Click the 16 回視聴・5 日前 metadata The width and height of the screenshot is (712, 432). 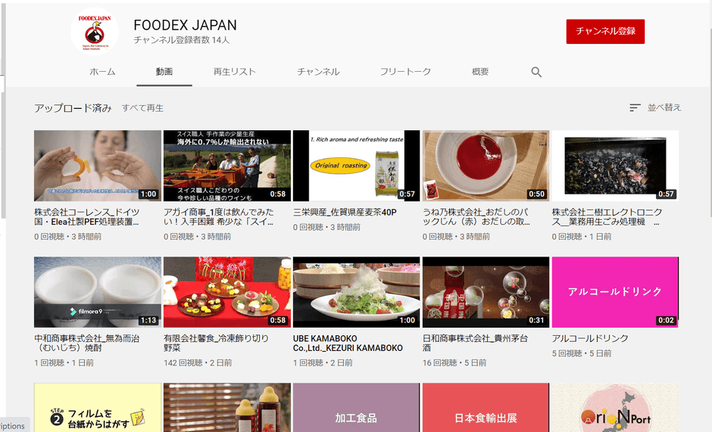point(454,362)
